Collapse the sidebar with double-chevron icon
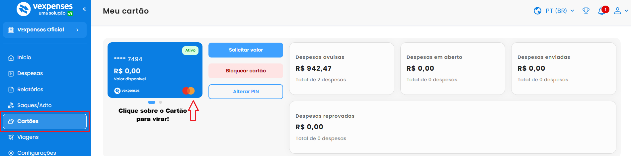 84,9
